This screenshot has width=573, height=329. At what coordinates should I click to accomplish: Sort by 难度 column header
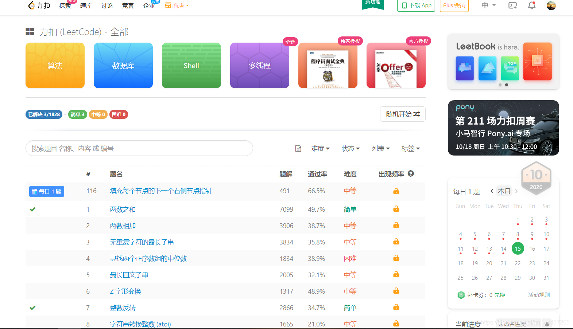(x=350, y=174)
